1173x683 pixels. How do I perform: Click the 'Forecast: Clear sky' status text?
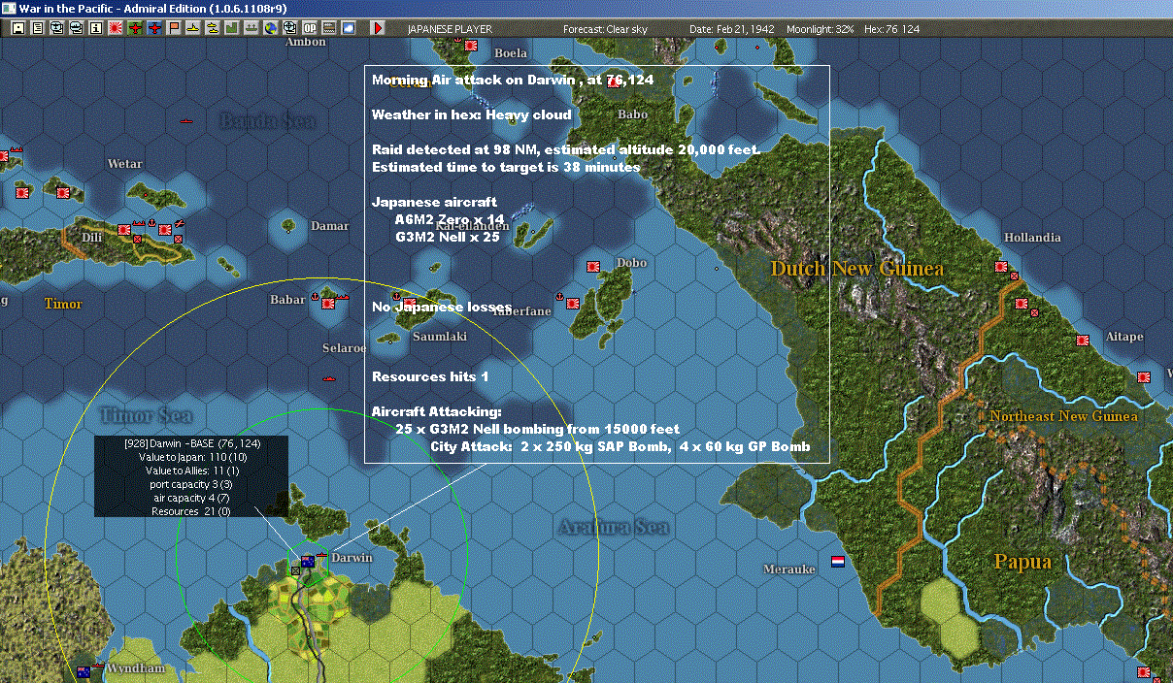605,29
